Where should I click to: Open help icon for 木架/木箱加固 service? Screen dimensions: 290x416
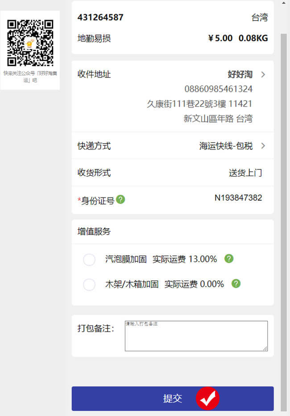(x=236, y=284)
